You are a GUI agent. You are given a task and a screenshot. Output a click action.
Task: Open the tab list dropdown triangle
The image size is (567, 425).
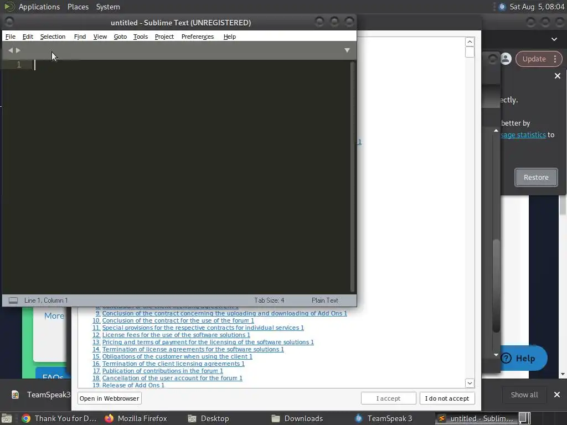pos(347,50)
